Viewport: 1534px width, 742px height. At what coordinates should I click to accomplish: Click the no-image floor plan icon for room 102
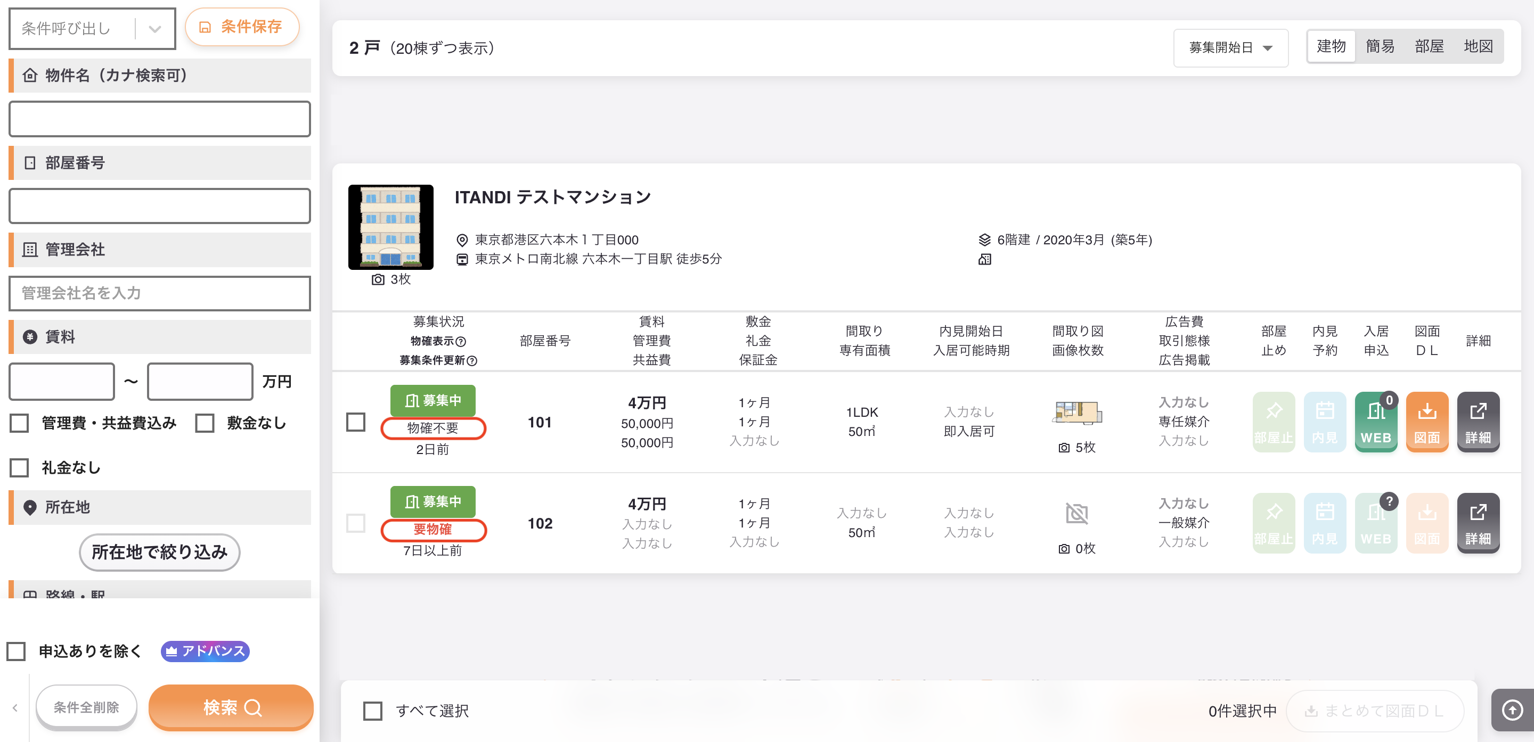pyautogui.click(x=1076, y=513)
